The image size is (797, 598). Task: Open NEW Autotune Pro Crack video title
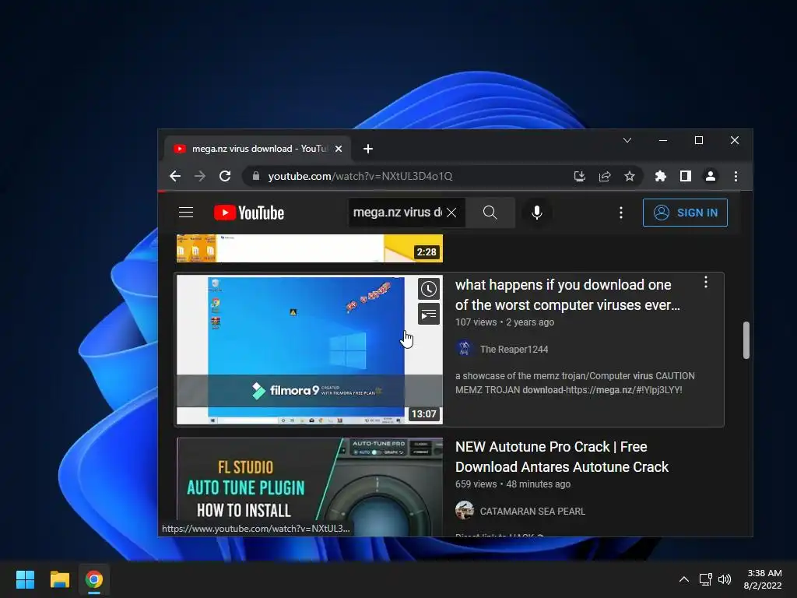(x=562, y=456)
